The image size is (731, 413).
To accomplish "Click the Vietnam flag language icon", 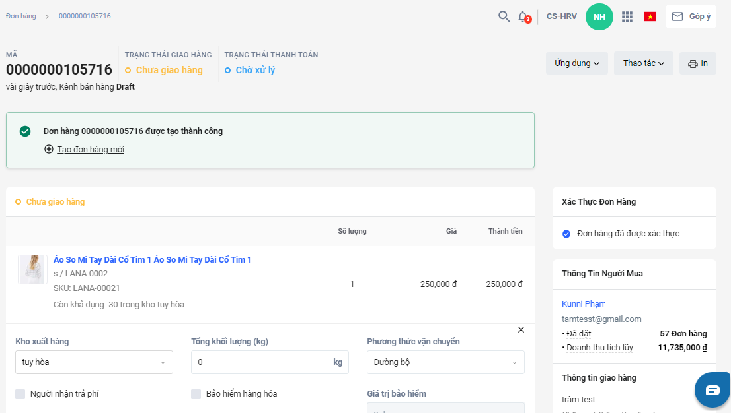I will pos(650,16).
